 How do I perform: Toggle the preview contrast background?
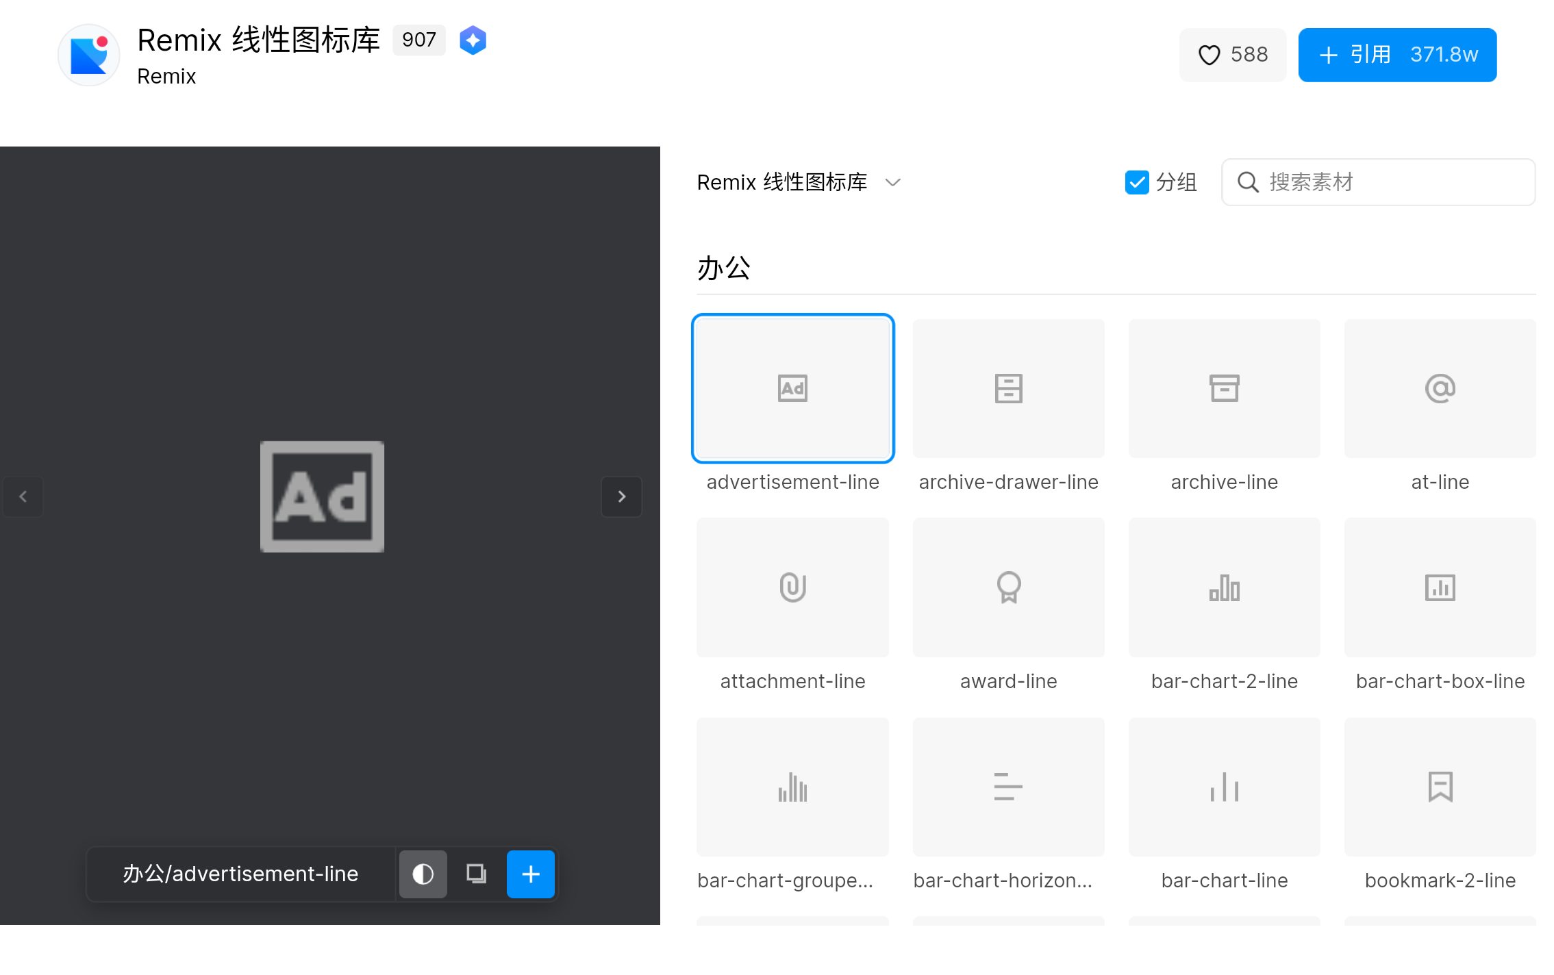[x=423, y=874]
